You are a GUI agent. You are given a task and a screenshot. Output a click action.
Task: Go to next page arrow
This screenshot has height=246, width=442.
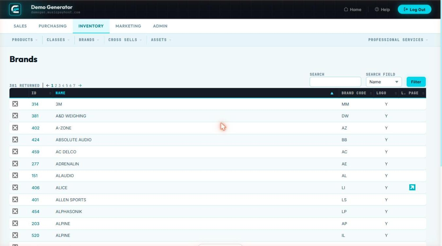80,86
